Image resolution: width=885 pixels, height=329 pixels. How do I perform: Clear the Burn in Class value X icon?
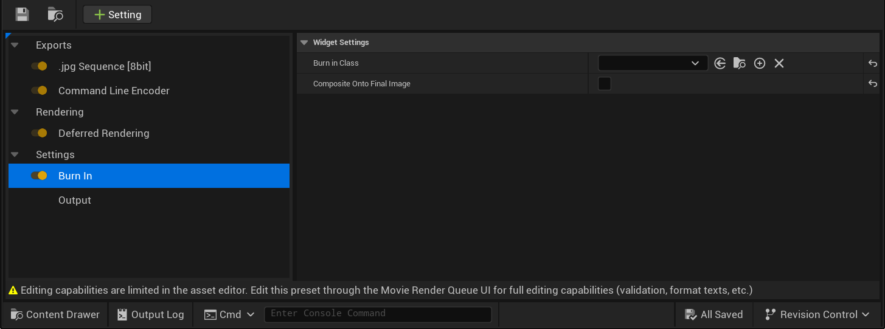point(779,63)
